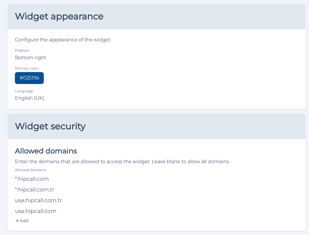Image resolution: width=309 pixels, height=235 pixels.
Task: Click the Language field label
Action: [24, 91]
